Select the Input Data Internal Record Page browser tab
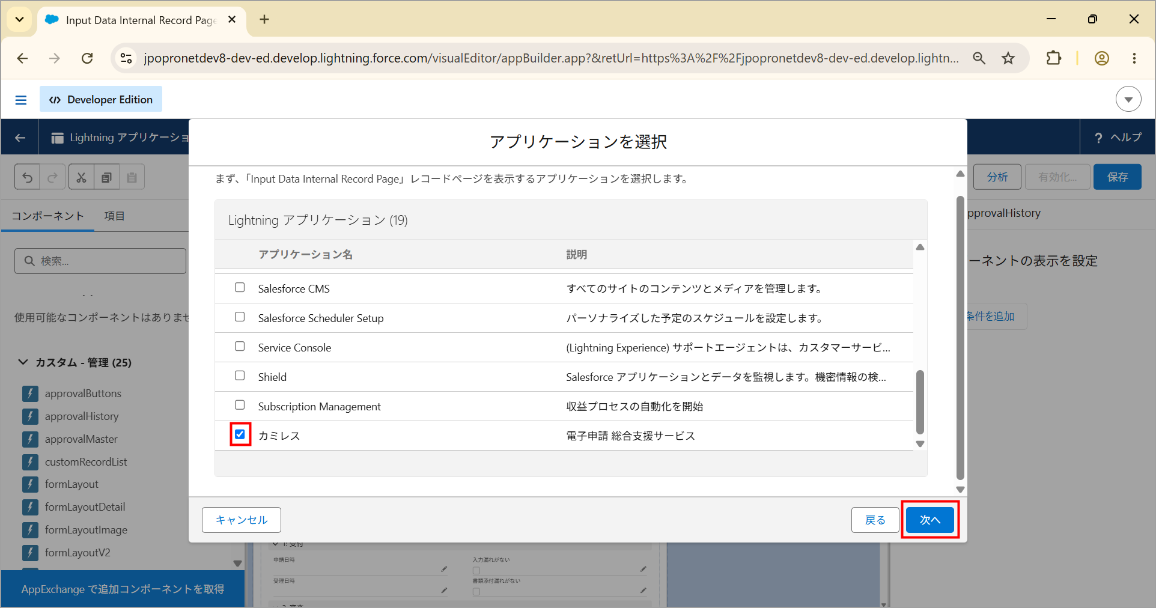Image resolution: width=1156 pixels, height=608 pixels. [141, 20]
